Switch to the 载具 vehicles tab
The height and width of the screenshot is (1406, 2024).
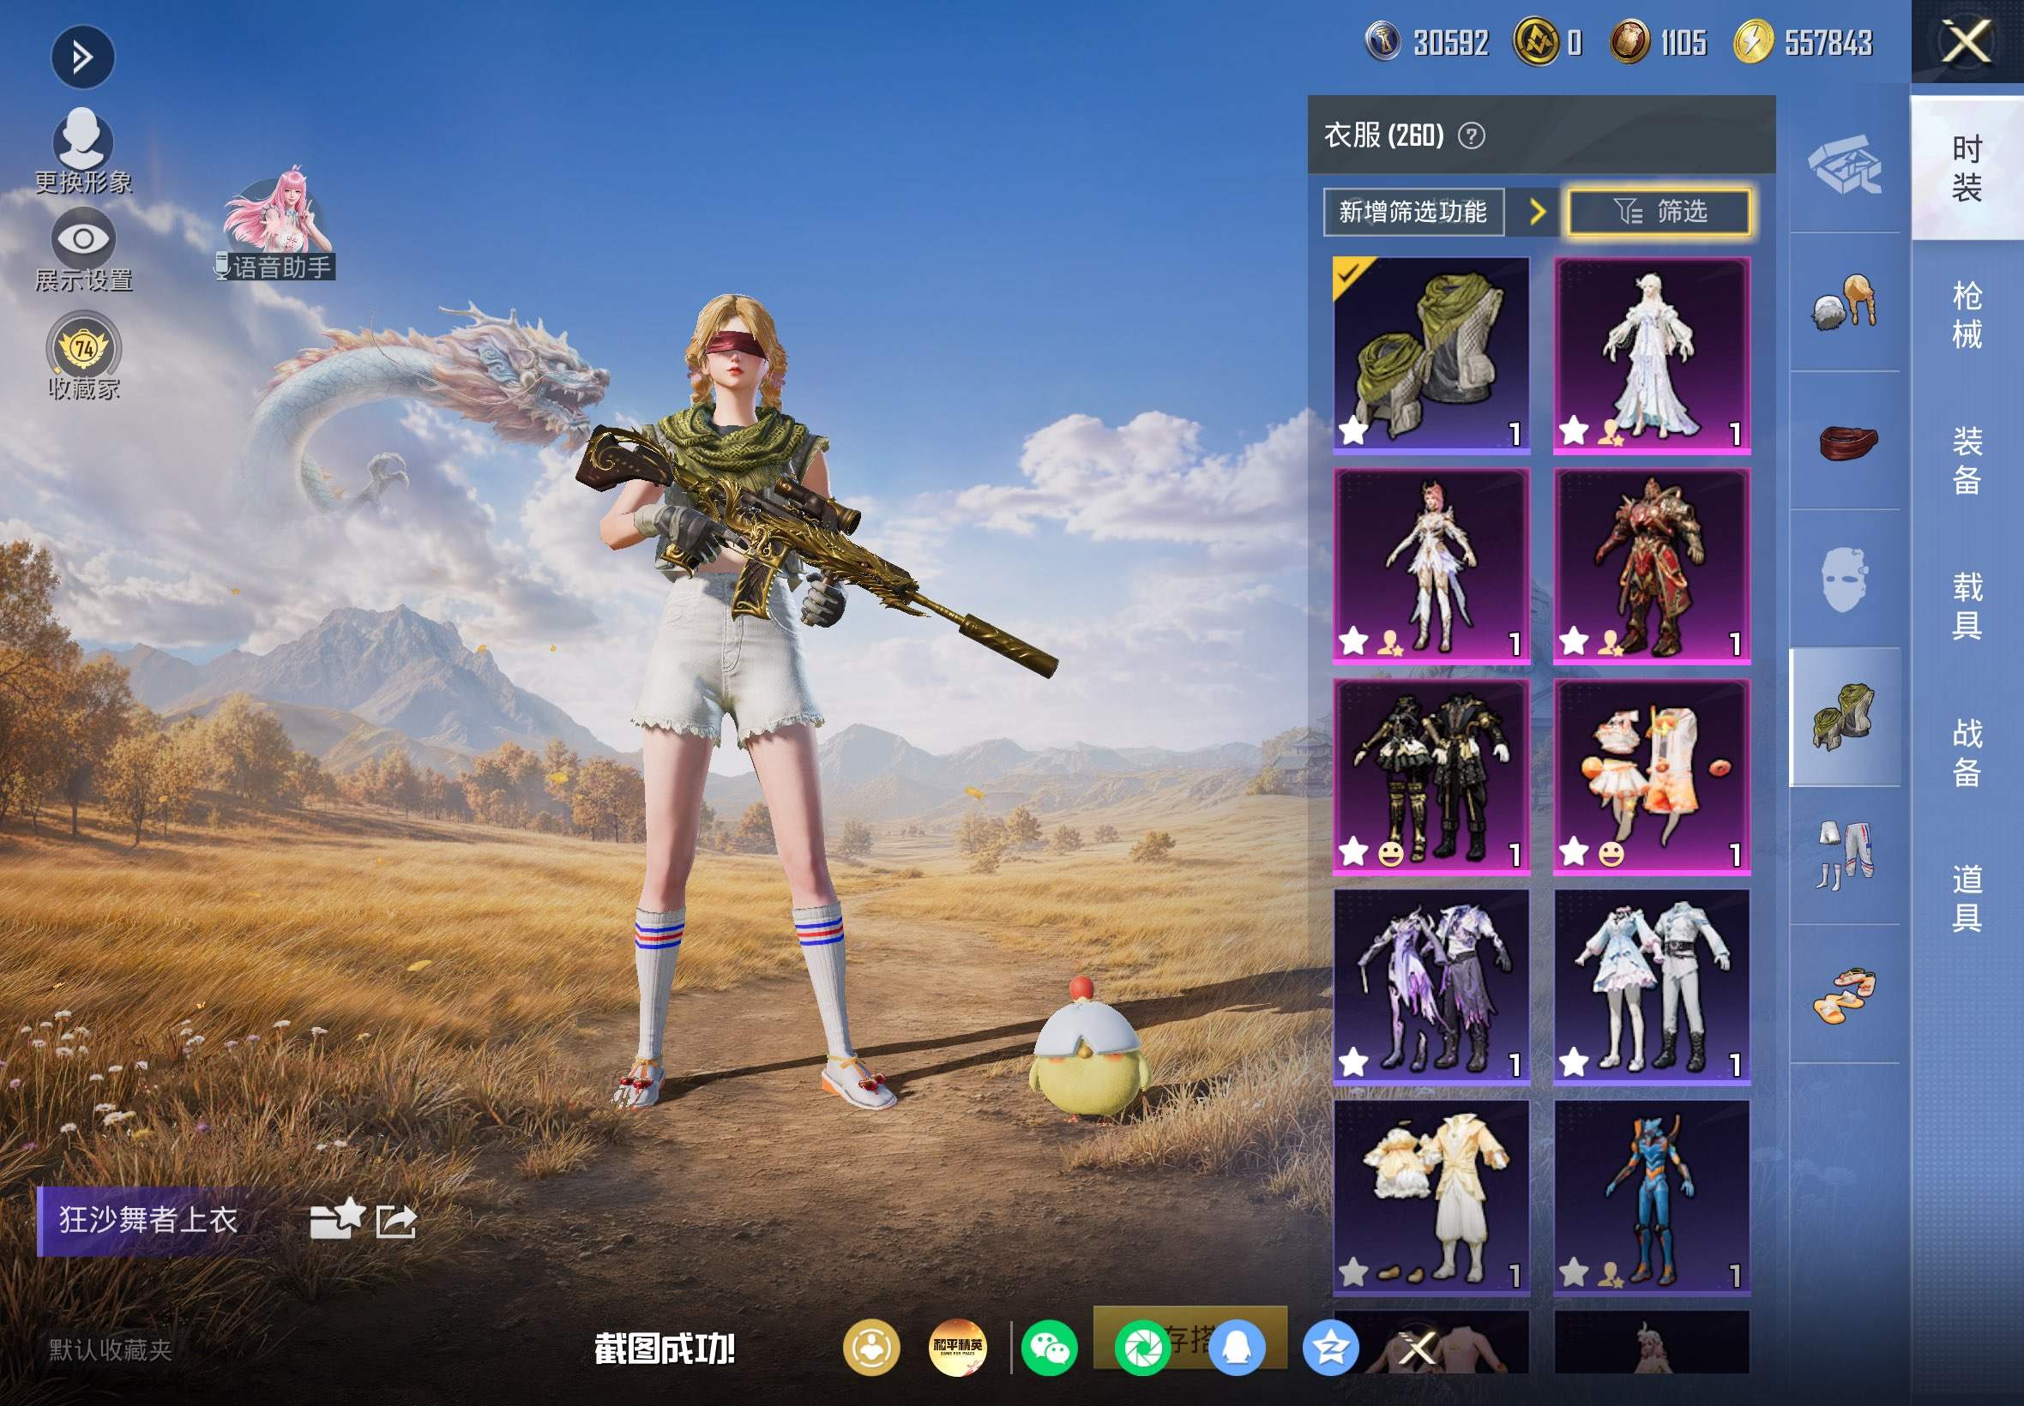(x=1967, y=606)
